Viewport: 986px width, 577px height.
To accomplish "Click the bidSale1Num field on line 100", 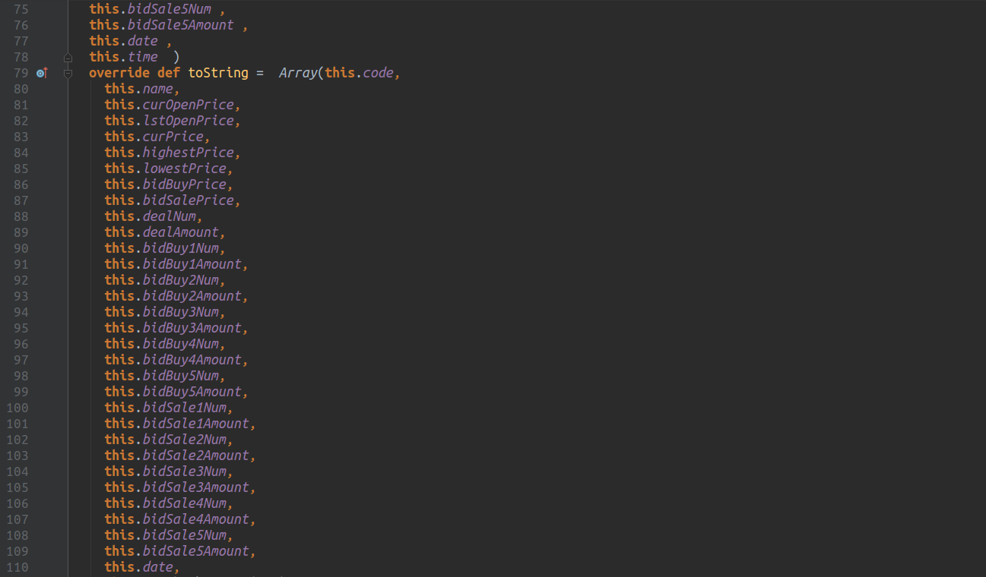I will [184, 408].
